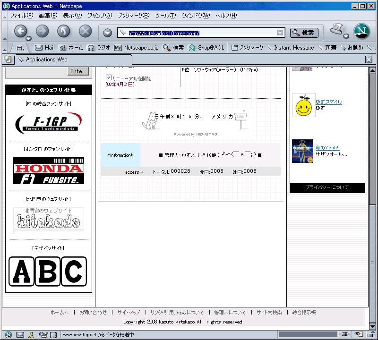378x340 pixels.
Task: Open the Back button history dropdown arrow
Action: tap(29, 39)
